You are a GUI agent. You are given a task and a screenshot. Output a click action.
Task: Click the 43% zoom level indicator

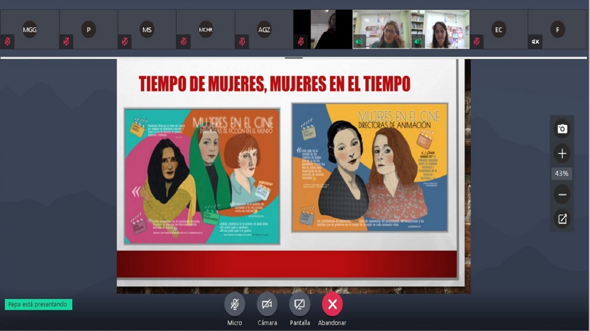tap(562, 174)
